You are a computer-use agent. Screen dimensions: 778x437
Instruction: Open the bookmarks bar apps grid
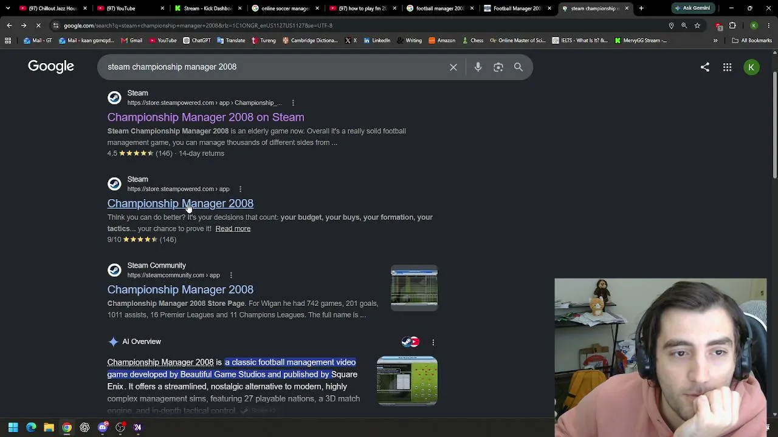click(8, 41)
